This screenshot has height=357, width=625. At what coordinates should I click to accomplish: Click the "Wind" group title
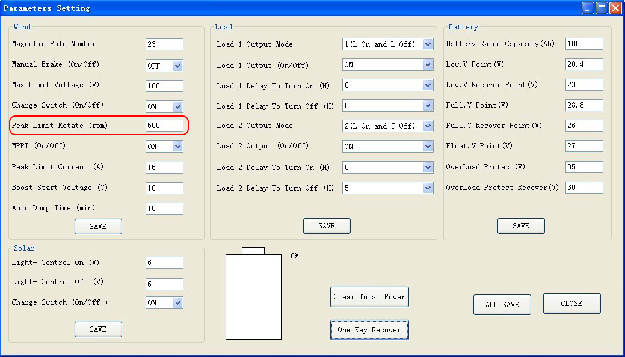[x=22, y=27]
